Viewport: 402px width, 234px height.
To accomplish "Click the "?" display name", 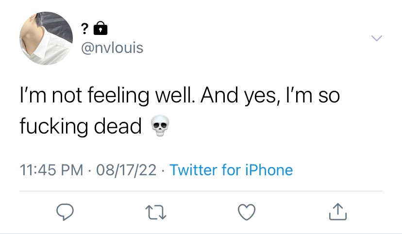I will pyautogui.click(x=84, y=30).
